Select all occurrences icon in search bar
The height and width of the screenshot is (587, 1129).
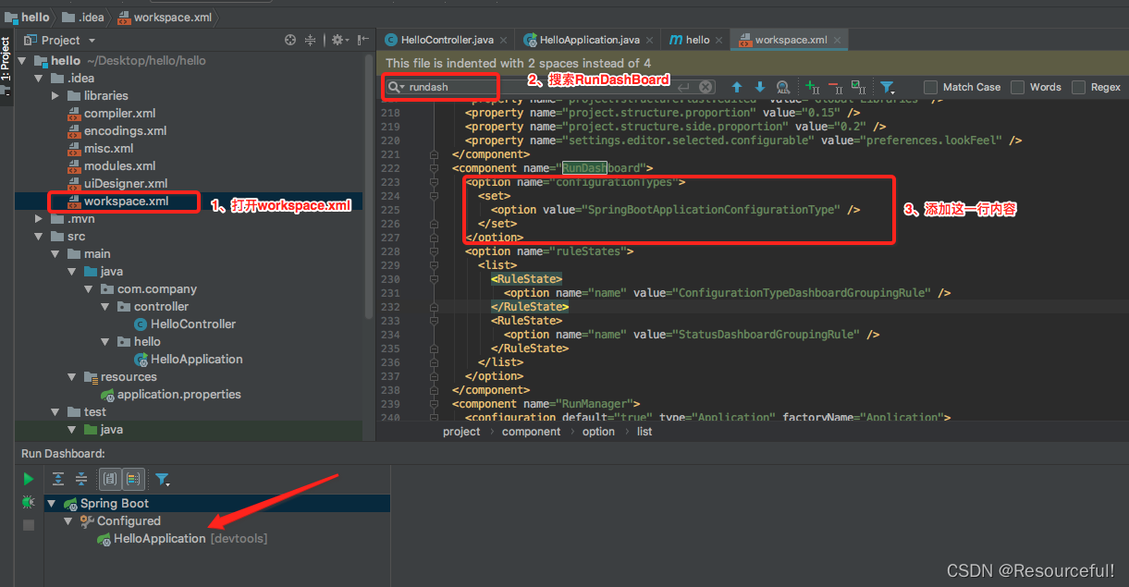click(x=858, y=87)
